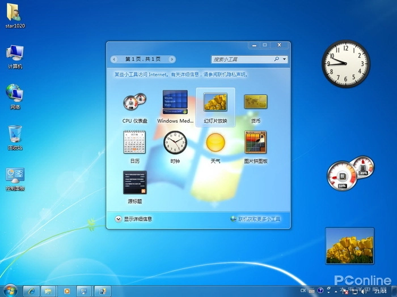
Task: Choose the 图片拼图板 picture puzzle gadget
Action: tap(255, 143)
